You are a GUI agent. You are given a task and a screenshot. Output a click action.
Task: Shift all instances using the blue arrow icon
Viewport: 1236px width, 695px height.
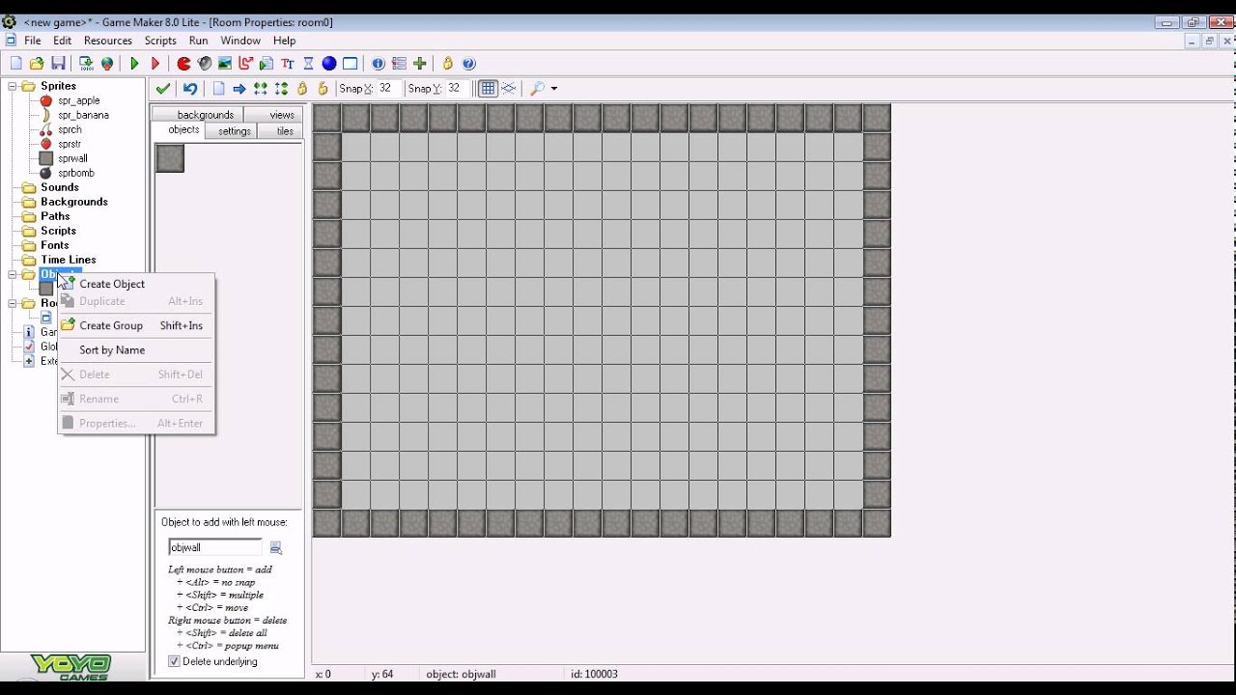pyautogui.click(x=239, y=89)
